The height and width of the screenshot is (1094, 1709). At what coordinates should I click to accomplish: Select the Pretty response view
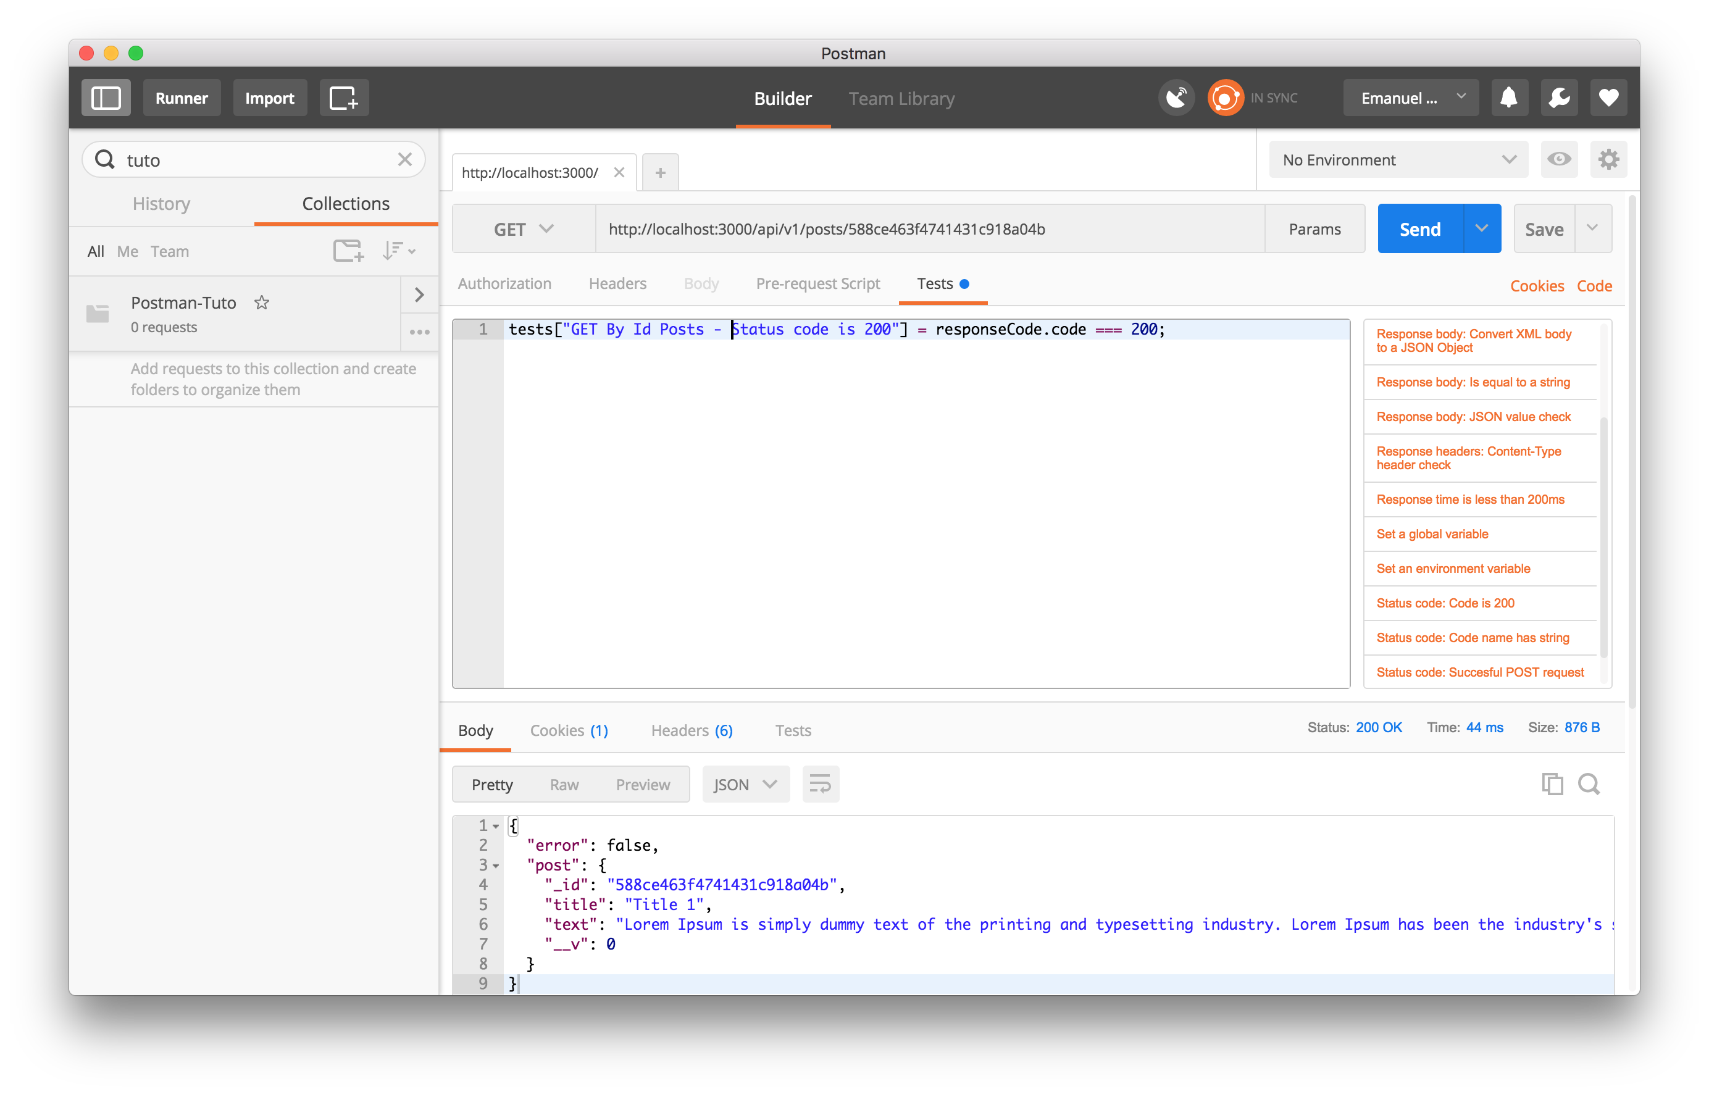click(x=491, y=784)
